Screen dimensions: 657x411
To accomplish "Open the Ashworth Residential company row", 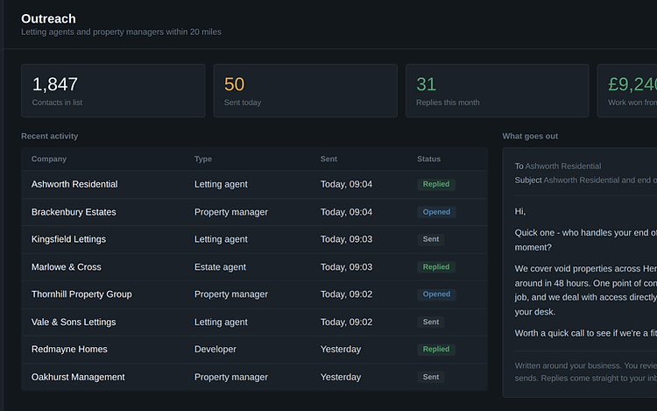I will 254,184.
